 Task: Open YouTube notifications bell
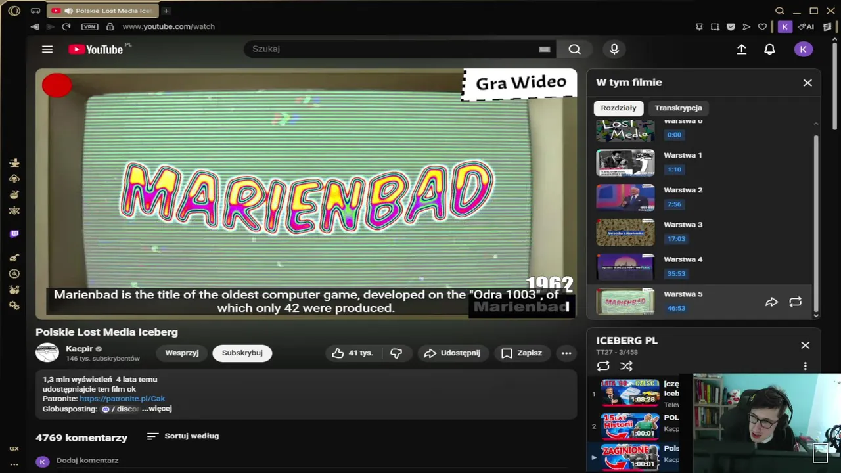(769, 49)
